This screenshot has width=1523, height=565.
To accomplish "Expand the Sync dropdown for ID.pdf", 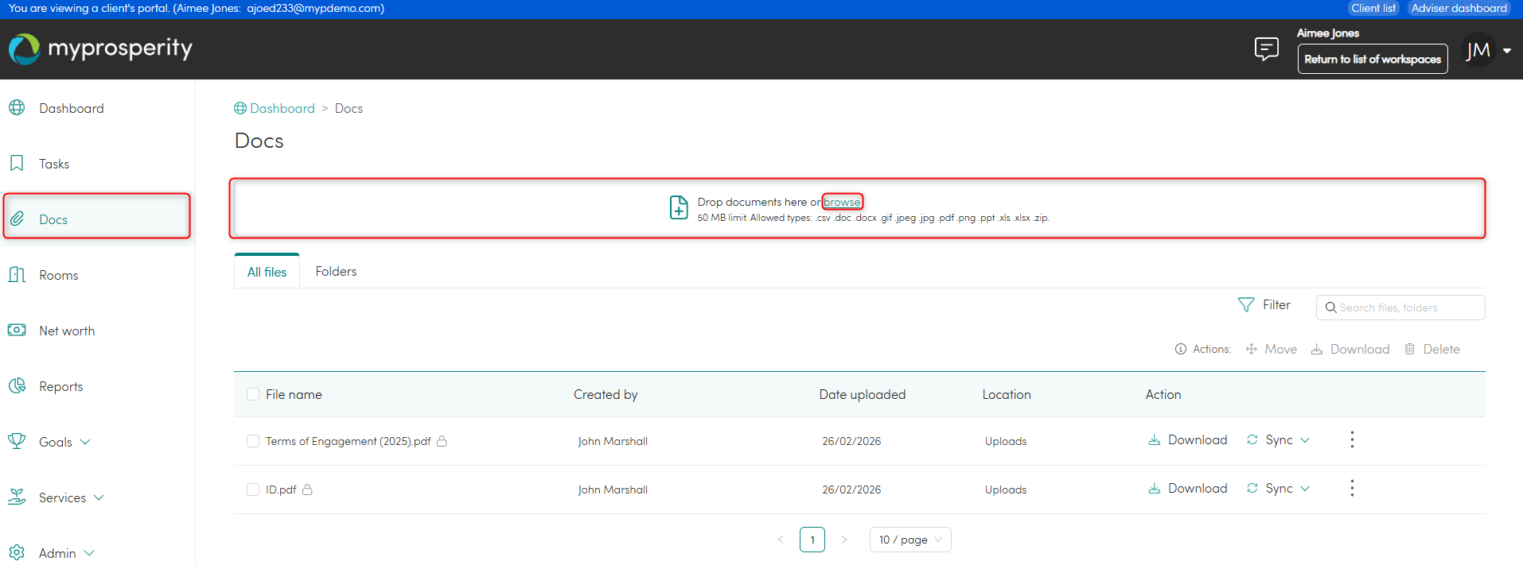I will (1305, 489).
